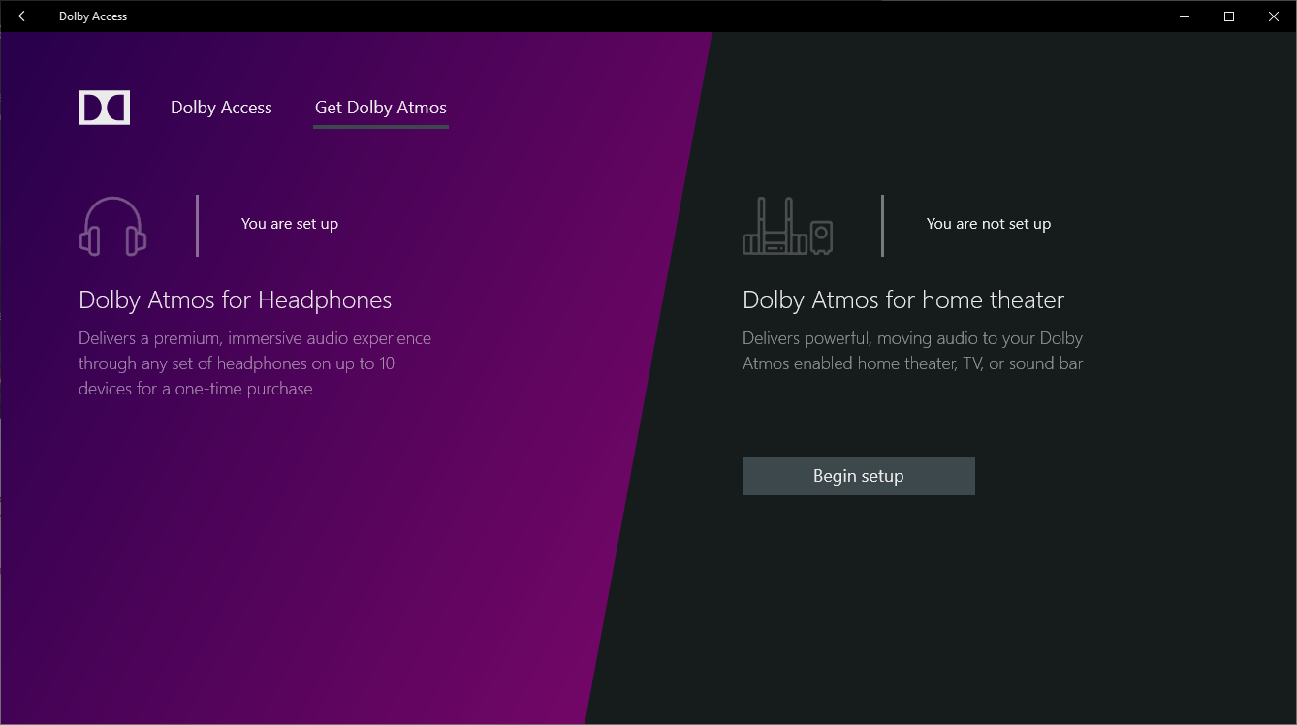The width and height of the screenshot is (1297, 725).
Task: Select Dolby Atmos for home theater heading
Action: (903, 299)
